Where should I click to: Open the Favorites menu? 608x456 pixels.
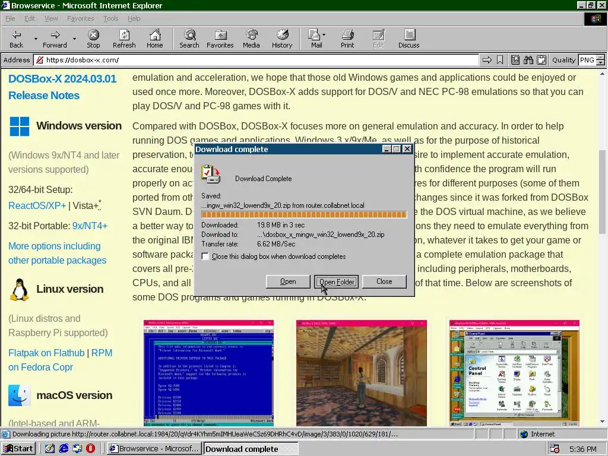[x=80, y=18]
